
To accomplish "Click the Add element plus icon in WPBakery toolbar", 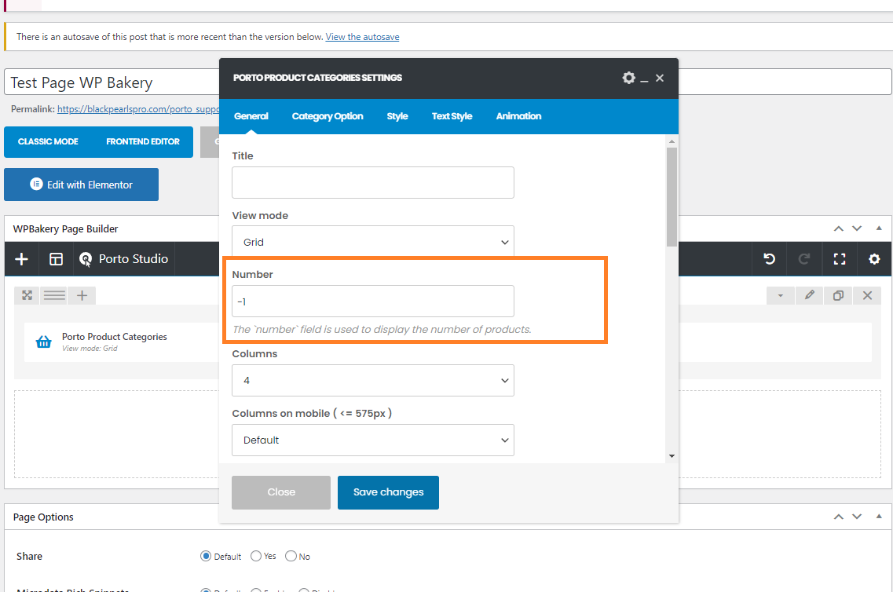I will tap(22, 259).
